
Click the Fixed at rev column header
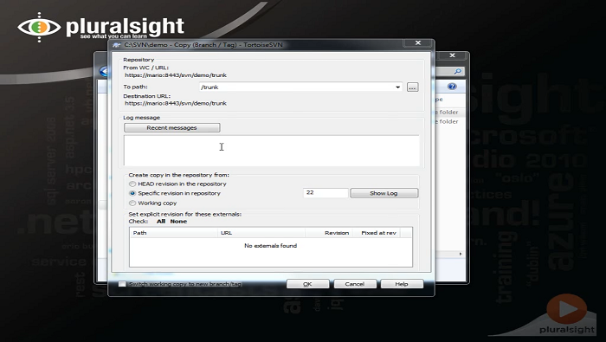click(x=377, y=233)
